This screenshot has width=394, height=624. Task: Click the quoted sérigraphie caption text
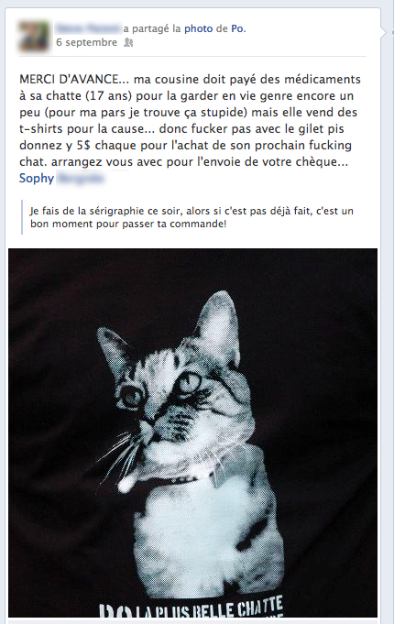pyautogui.click(x=192, y=217)
